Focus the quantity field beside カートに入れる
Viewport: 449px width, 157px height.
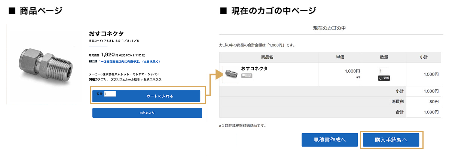[x=110, y=94]
